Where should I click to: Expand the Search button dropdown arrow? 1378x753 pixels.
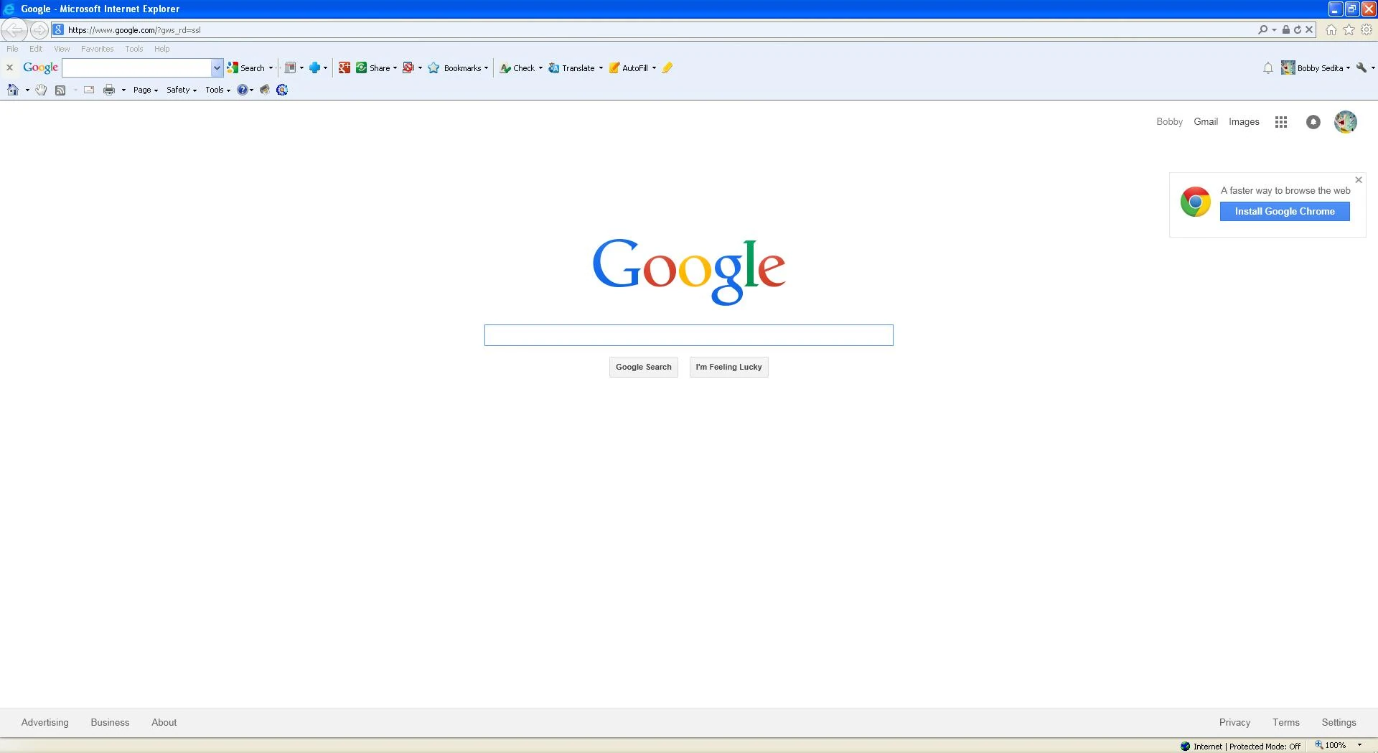[271, 68]
